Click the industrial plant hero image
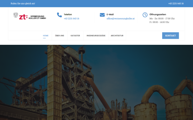 tap(96, 83)
